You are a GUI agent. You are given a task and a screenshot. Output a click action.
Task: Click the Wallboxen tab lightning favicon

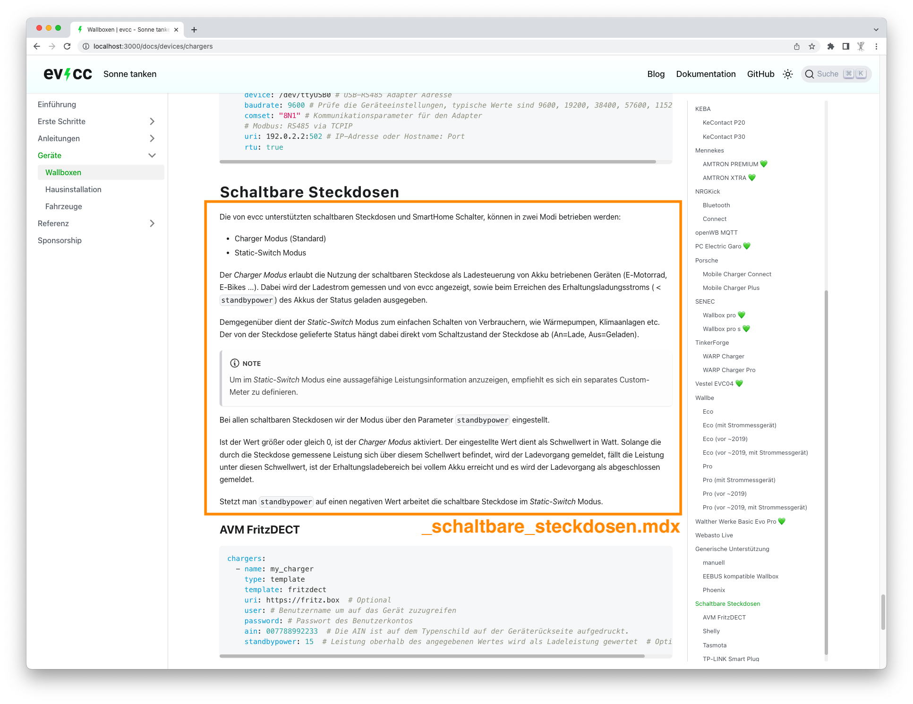80,29
